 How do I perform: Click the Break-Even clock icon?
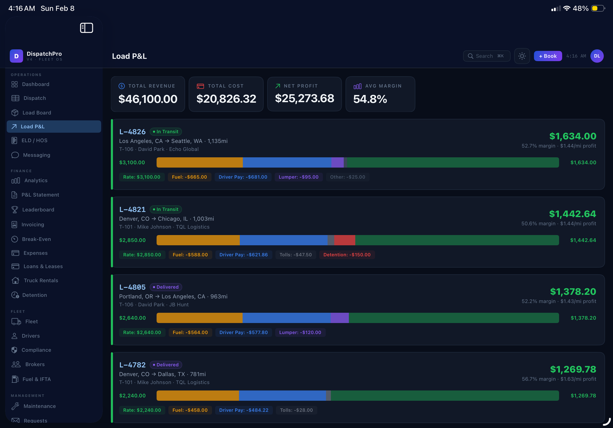15,239
